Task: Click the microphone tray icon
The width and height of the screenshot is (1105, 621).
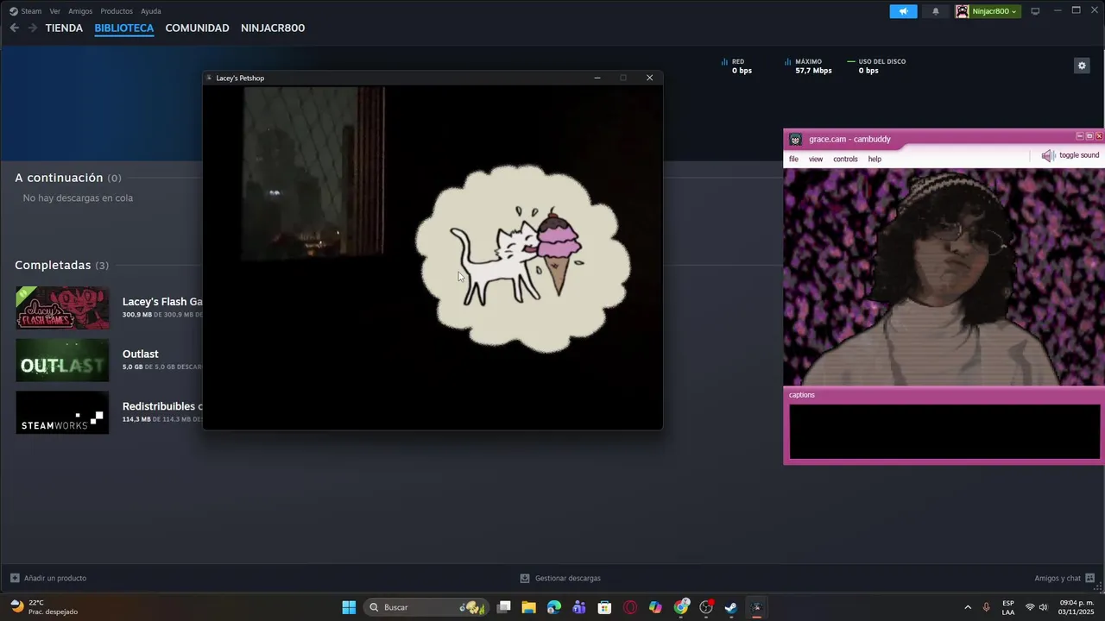Action: coord(986,607)
